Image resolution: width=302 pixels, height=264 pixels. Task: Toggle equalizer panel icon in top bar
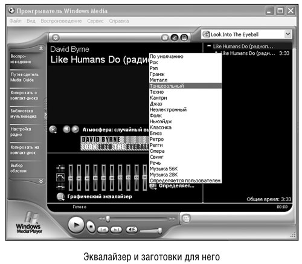[175, 37]
